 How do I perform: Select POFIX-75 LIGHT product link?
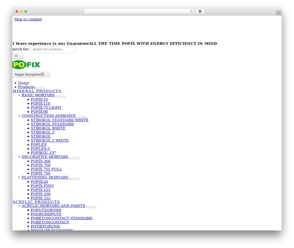click(x=46, y=108)
